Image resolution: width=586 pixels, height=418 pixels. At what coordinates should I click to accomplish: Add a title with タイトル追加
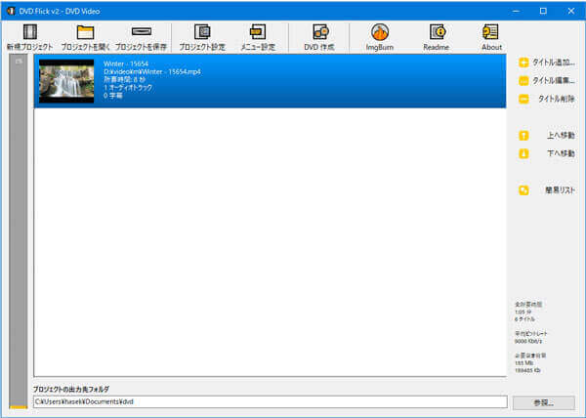pyautogui.click(x=546, y=63)
